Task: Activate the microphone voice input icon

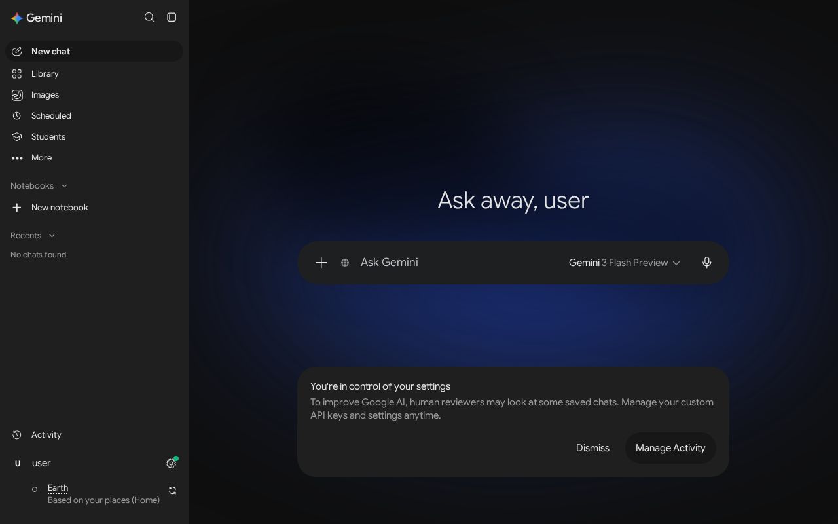Action: click(x=707, y=263)
